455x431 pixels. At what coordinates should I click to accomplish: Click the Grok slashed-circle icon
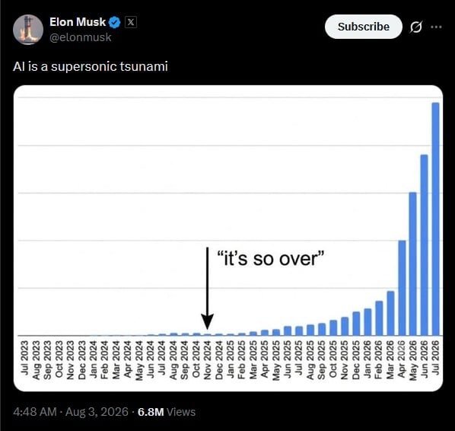coord(416,27)
